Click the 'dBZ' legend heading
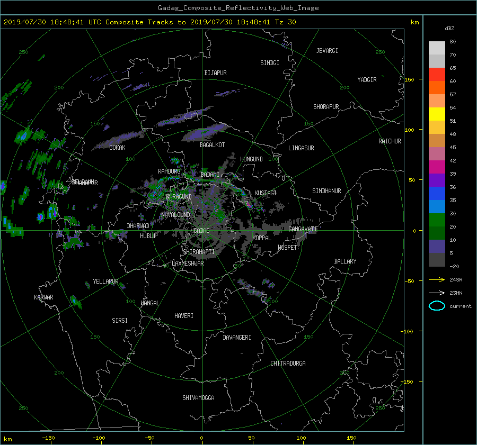 click(x=449, y=29)
